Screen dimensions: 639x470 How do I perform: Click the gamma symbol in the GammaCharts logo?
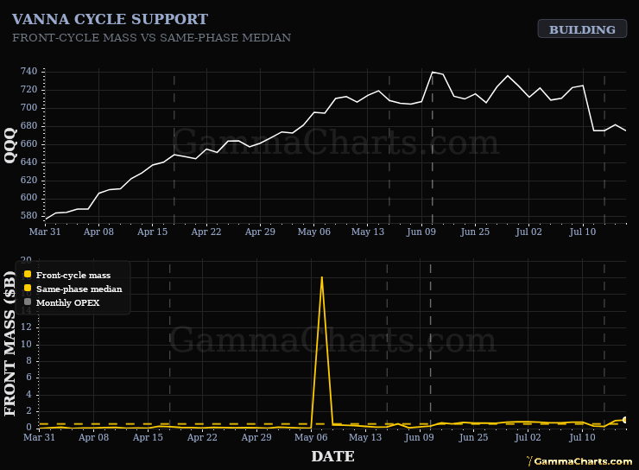pyautogui.click(x=529, y=461)
